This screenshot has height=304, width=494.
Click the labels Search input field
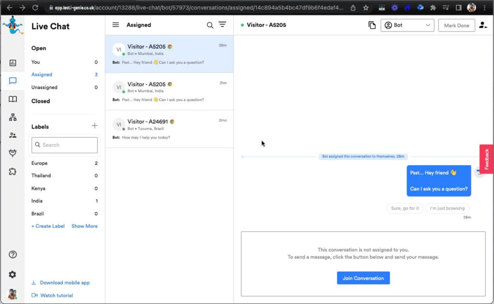point(65,145)
